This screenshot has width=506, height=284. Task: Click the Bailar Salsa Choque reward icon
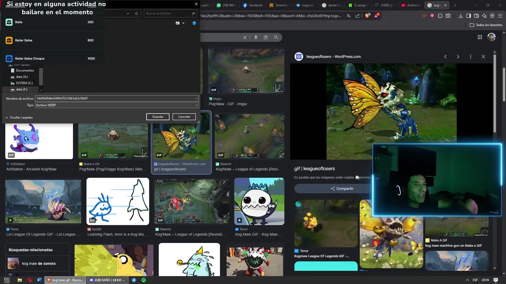(9, 58)
